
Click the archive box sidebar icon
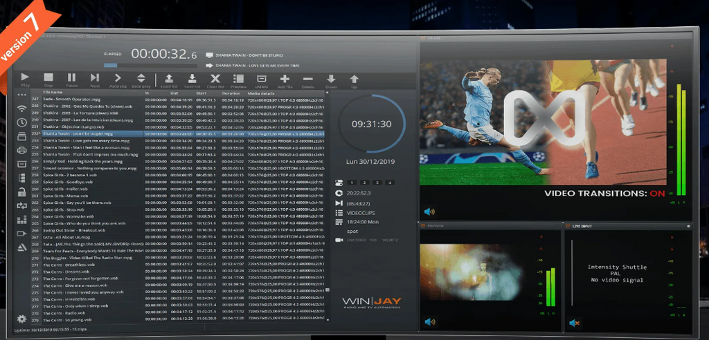[x=21, y=164]
